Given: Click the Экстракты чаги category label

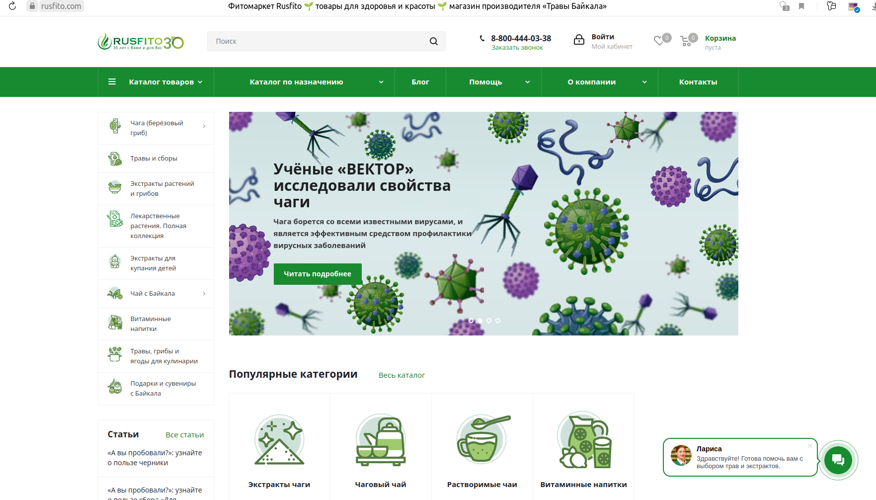Looking at the screenshot, I should (279, 485).
